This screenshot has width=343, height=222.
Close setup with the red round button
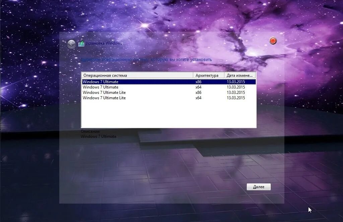click(x=273, y=41)
